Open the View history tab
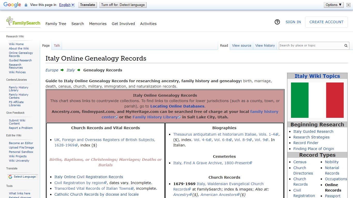Viewport: 353px width, 198px height. 265,46
